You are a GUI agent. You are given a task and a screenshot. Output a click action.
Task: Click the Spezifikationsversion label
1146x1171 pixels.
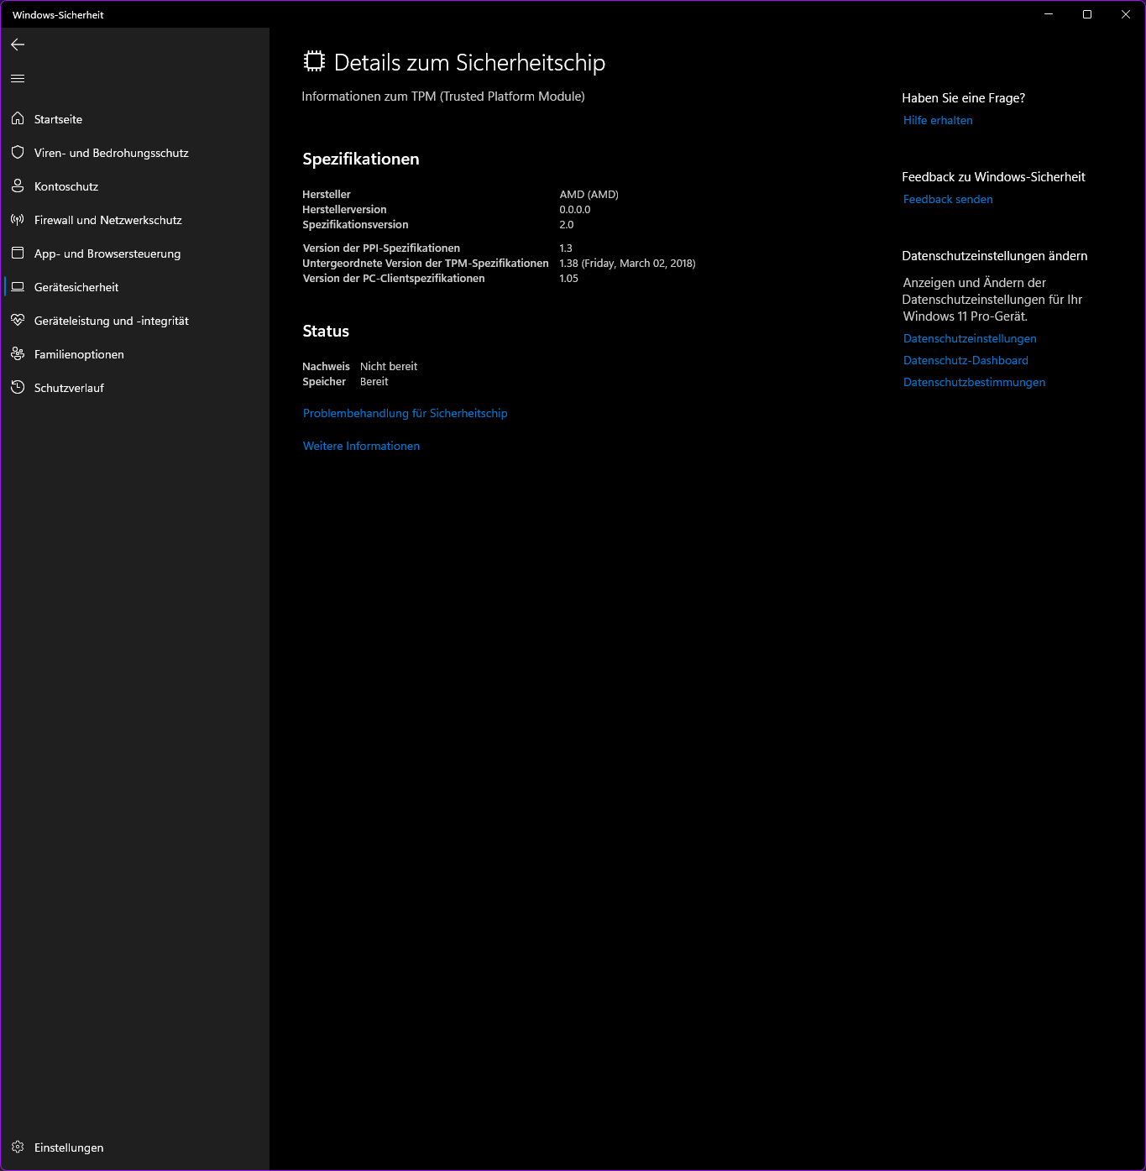(355, 224)
